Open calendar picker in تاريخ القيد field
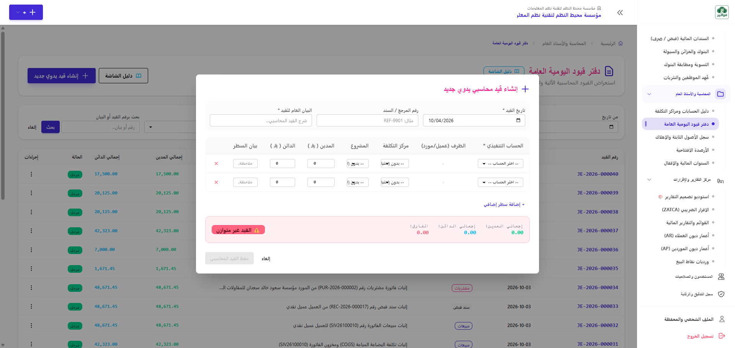The image size is (735, 348). tap(518, 120)
